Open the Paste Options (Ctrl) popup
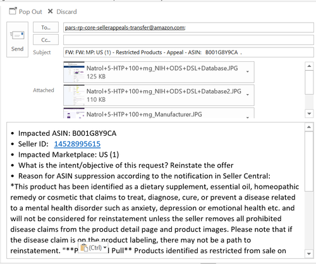 click(94, 248)
